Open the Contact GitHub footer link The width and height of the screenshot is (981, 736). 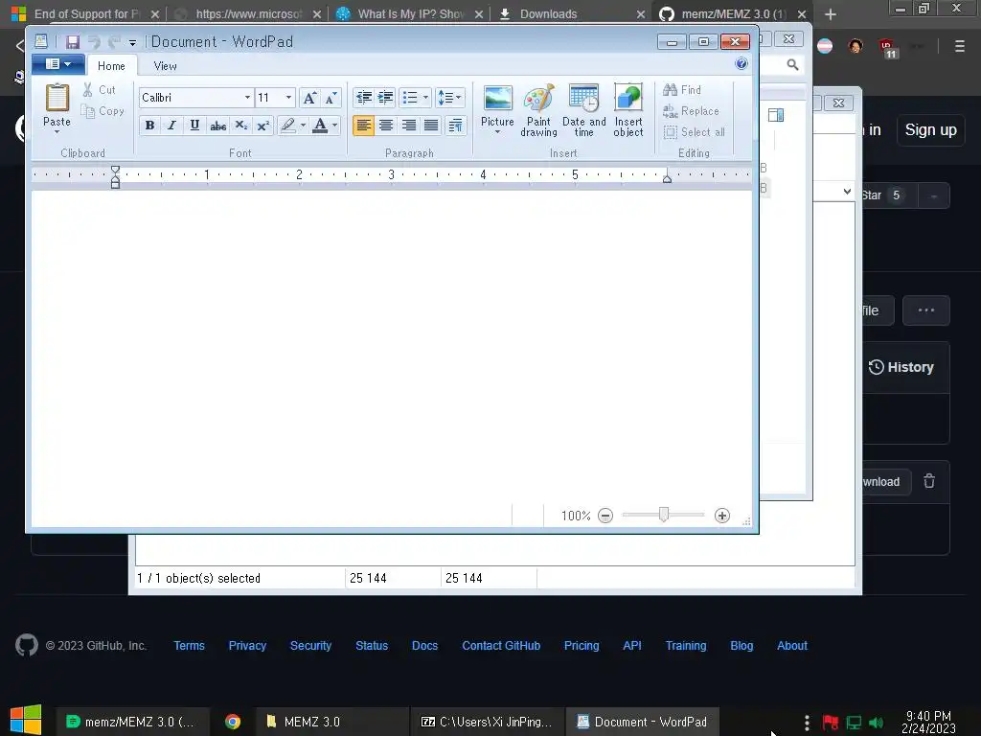(x=501, y=646)
